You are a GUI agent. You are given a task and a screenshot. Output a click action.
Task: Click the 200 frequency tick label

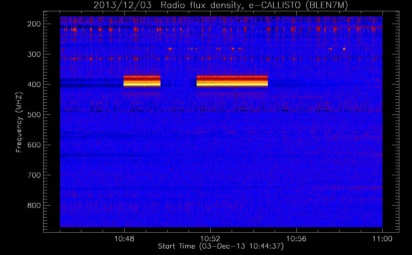click(34, 24)
